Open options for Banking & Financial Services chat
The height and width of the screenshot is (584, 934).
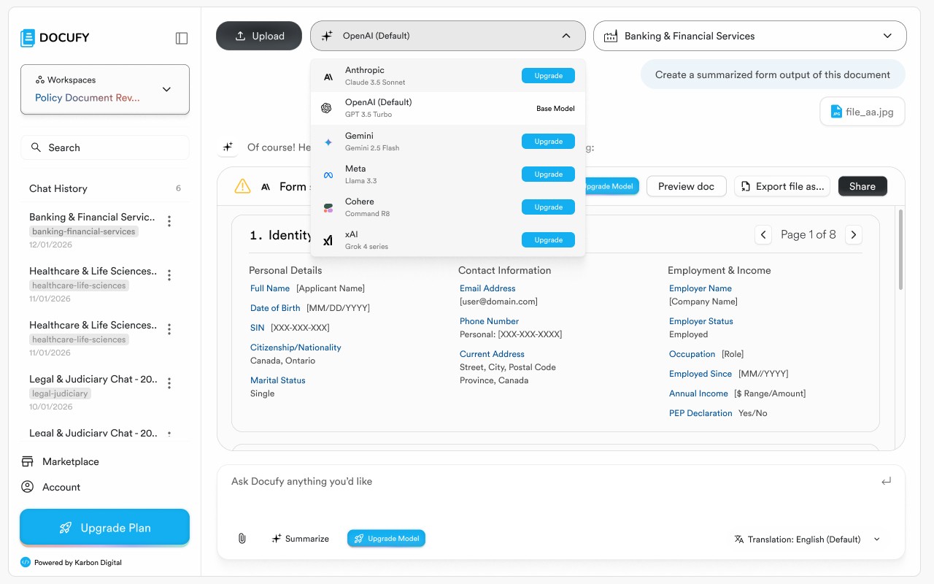coord(169,221)
